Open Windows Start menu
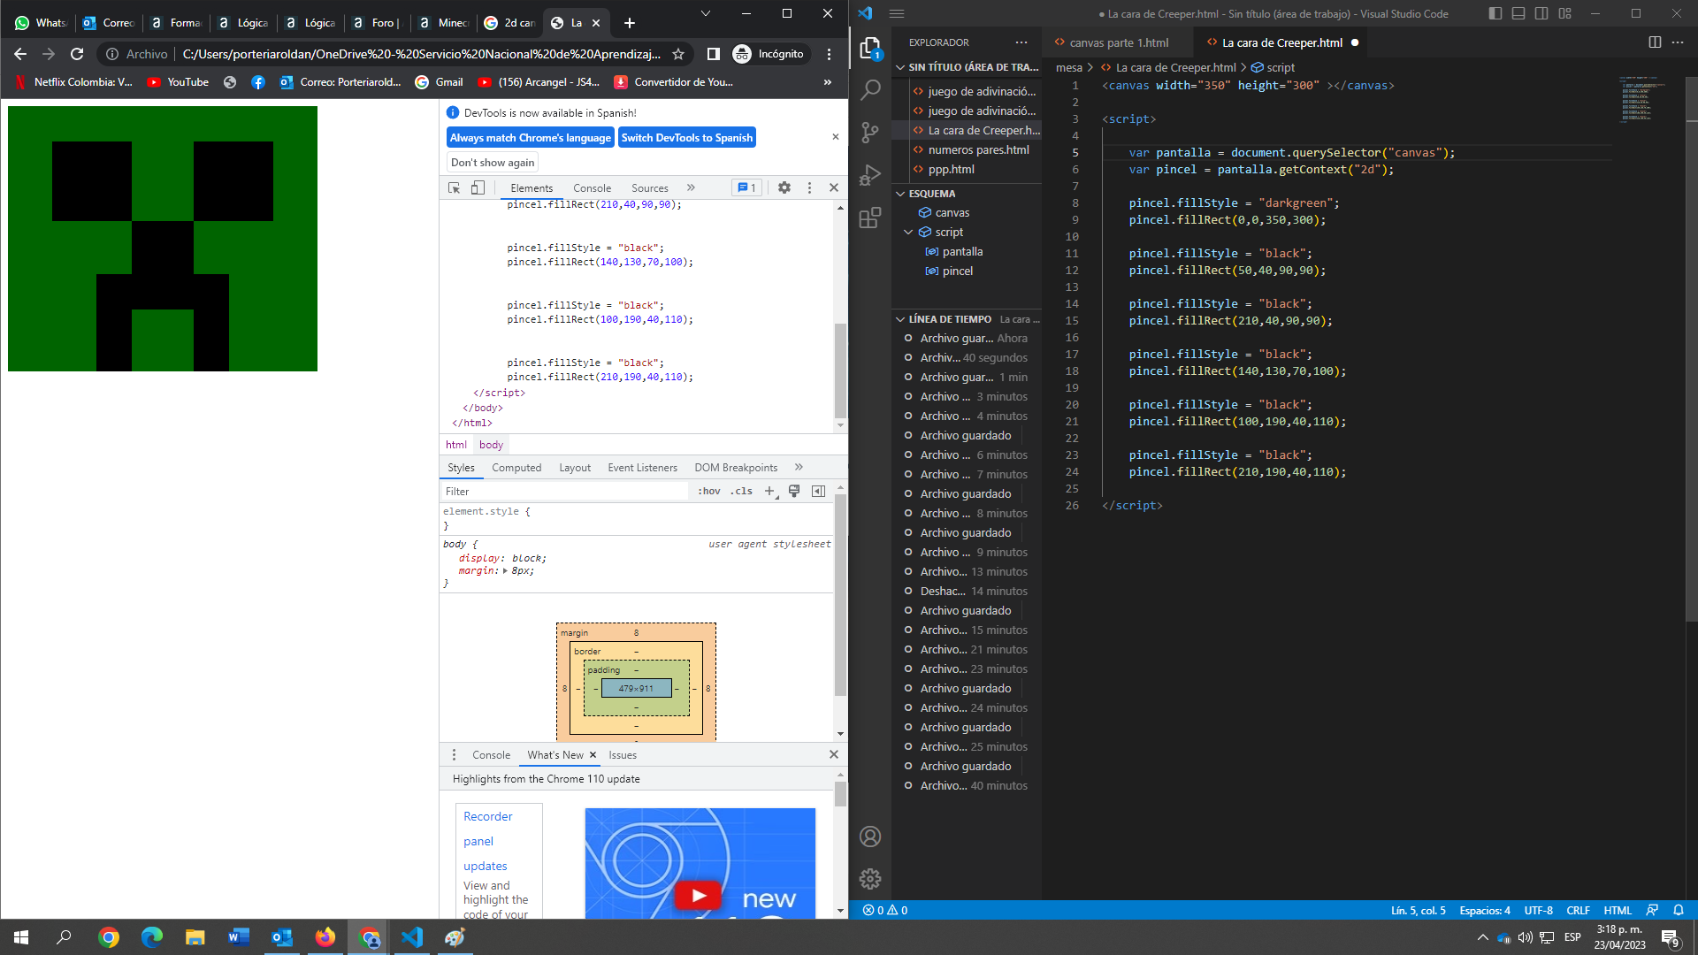Viewport: 1698px width, 955px height. [21, 937]
